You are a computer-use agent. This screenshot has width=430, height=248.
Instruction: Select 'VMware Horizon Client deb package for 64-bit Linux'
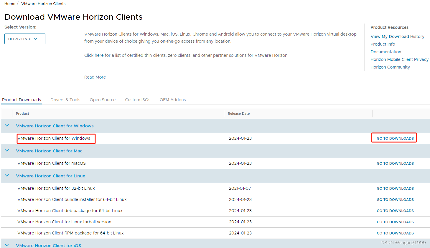[x=70, y=211]
